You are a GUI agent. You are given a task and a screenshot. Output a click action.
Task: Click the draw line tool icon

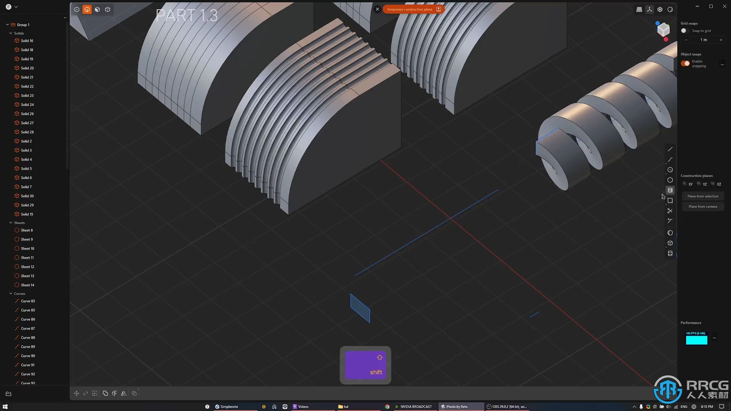[670, 148]
